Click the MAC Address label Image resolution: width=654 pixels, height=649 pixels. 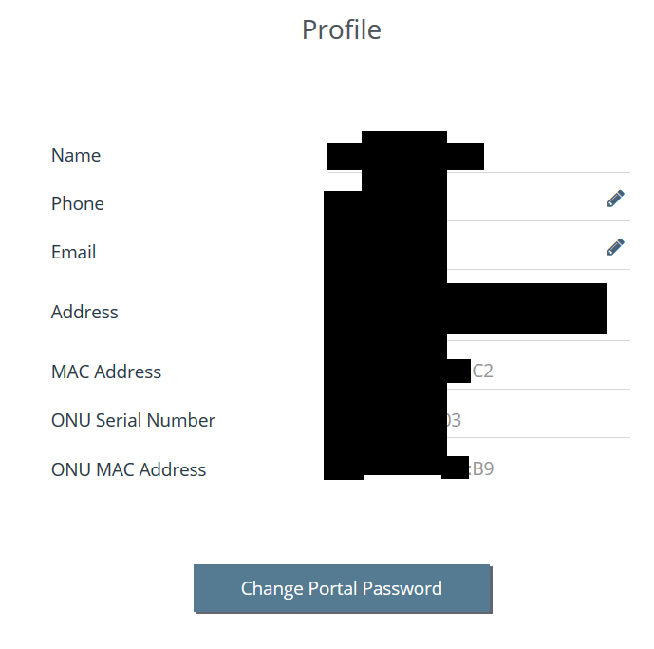pyautogui.click(x=106, y=372)
